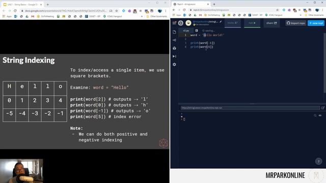
Task: Click the String Indexing slide title
Action: click(x=29, y=60)
